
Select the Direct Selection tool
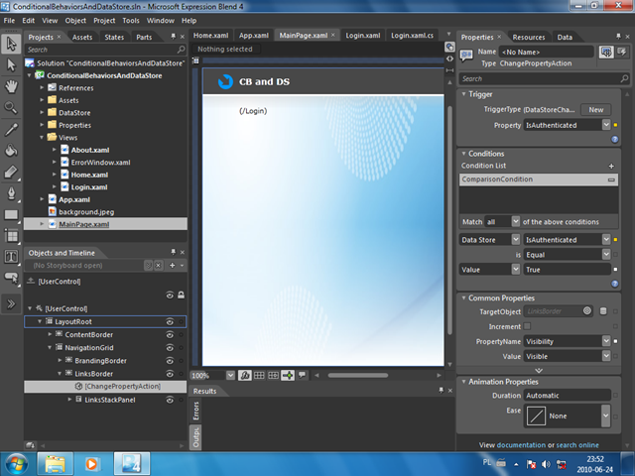[x=11, y=64]
